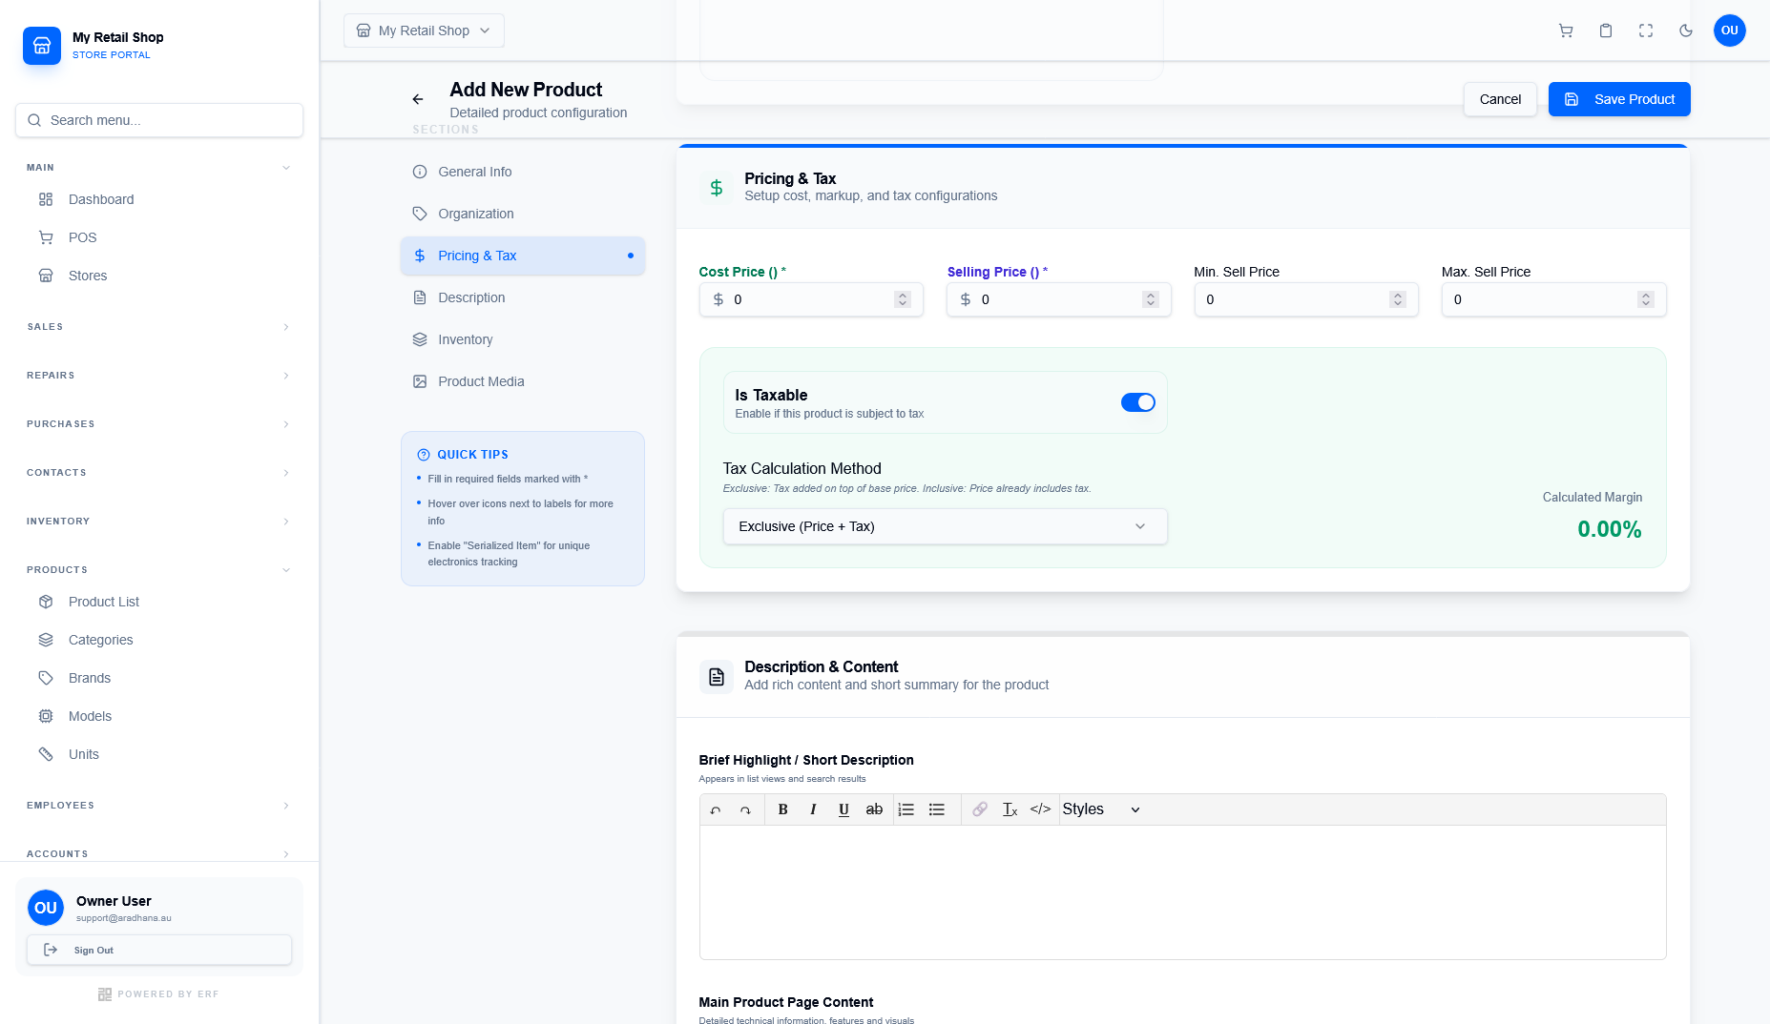Image resolution: width=1770 pixels, height=1024 pixels.
Task: Redo in Brief Highlight editor
Action: (745, 809)
